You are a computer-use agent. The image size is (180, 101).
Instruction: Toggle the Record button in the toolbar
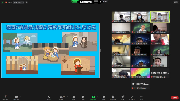104,97
